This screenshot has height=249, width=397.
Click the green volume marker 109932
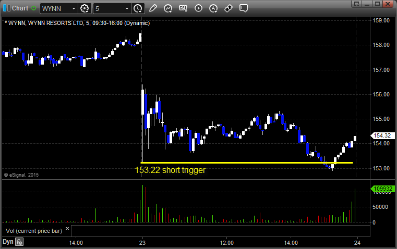[382, 189]
